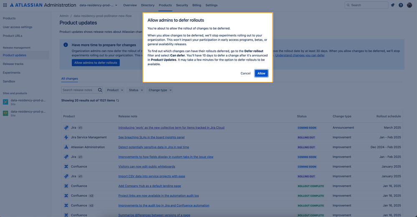Click the info icon in the banner
The height and width of the screenshot is (217, 417).
tap(66, 45)
